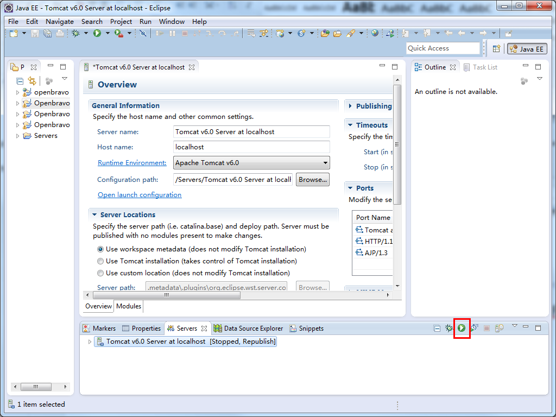
Task: Select the AJP/1.3 port row
Action: coord(373,253)
